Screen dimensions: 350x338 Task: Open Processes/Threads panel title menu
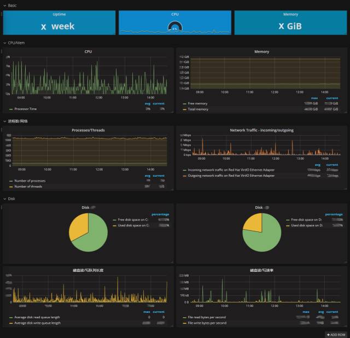(88, 130)
